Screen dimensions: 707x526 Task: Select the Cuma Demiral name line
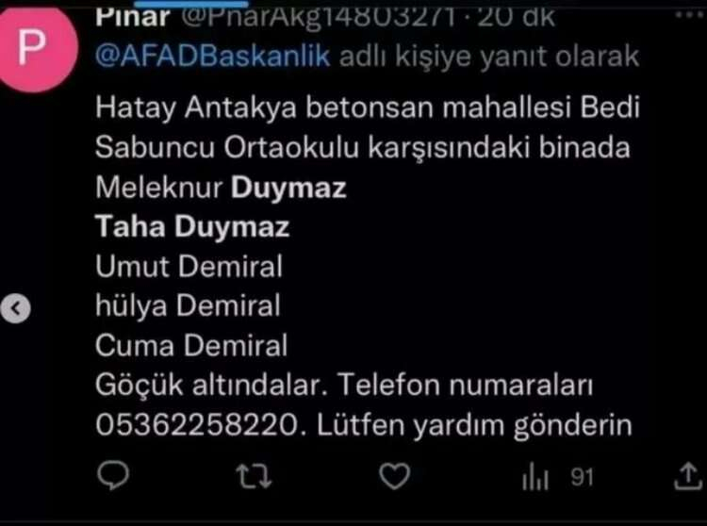tap(191, 345)
